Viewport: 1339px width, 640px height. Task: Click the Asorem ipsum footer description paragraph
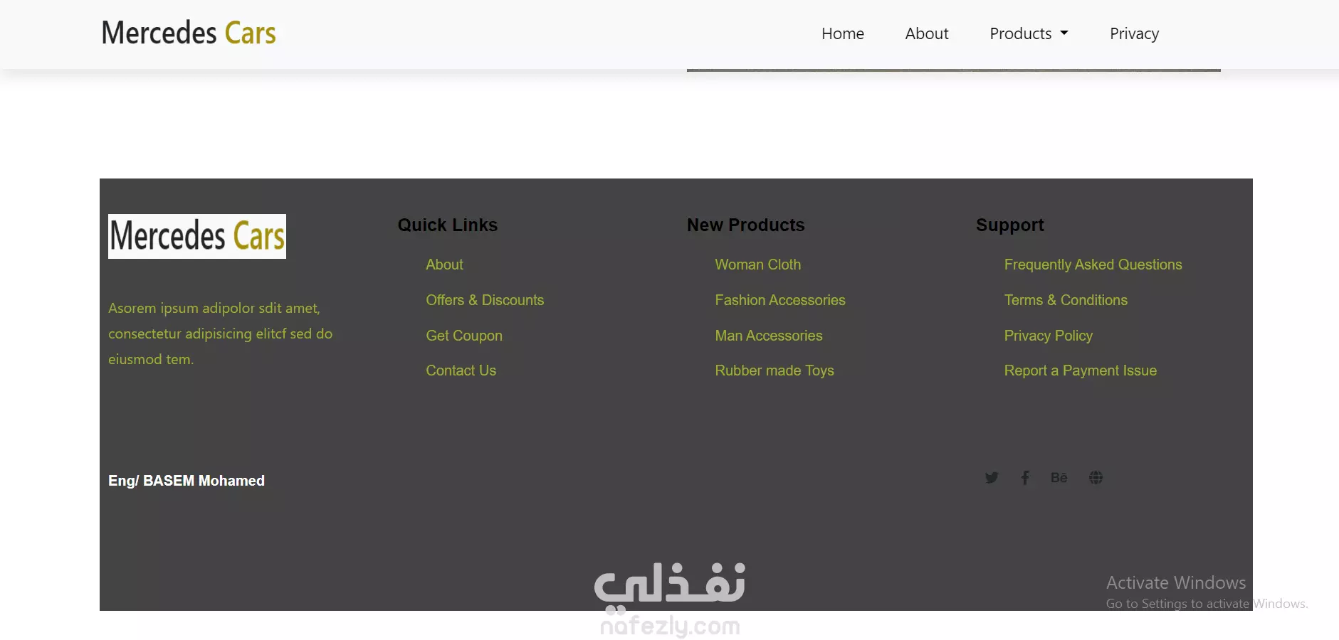pos(220,334)
